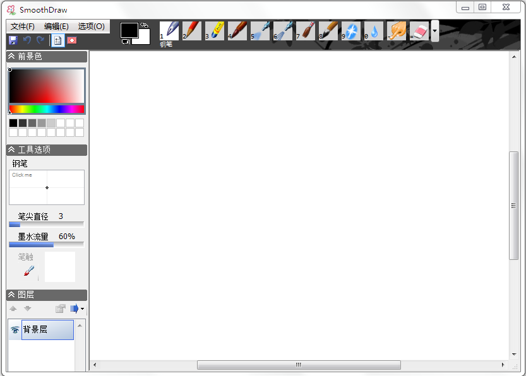Screen dimensions: 526x376
Task: Collapse the 工具选项 panel
Action: coord(12,150)
